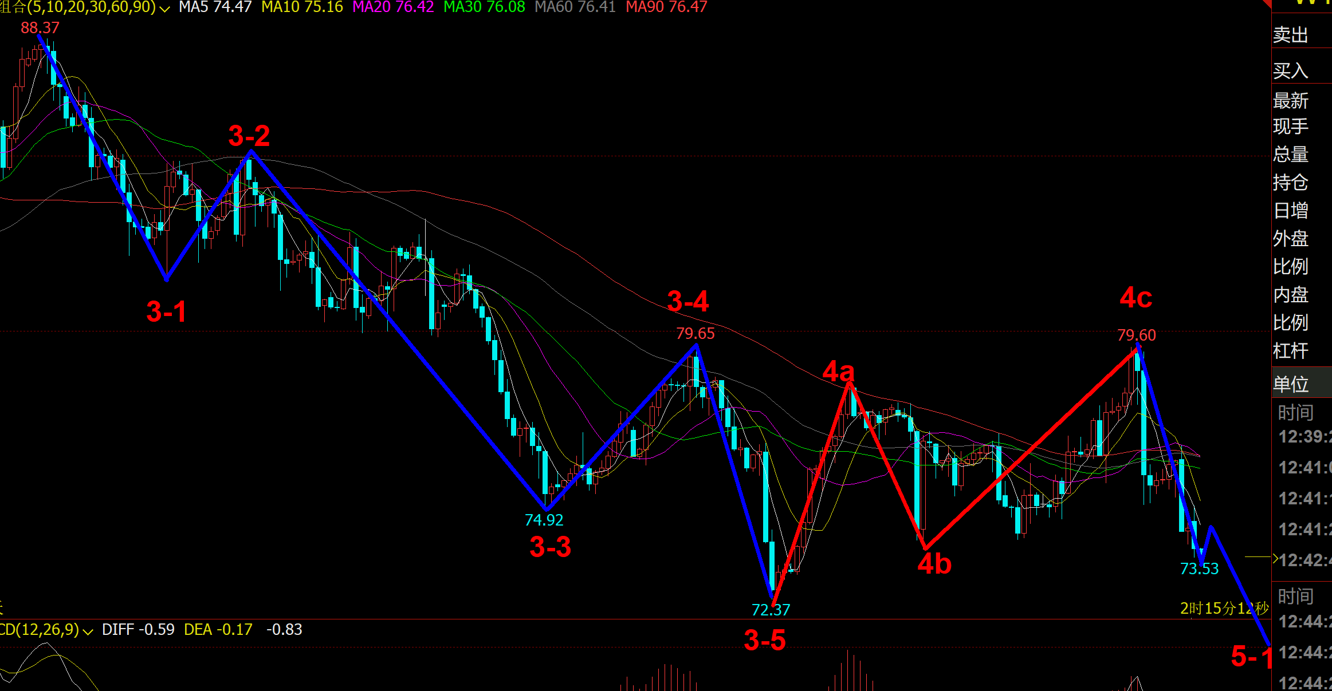This screenshot has width=1332, height=691.
Task: Select the green MA30 76.08 label
Action: (484, 7)
